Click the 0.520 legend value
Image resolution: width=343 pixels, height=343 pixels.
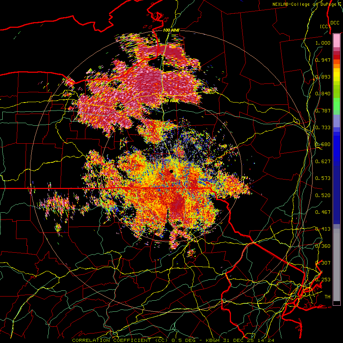point(323,195)
